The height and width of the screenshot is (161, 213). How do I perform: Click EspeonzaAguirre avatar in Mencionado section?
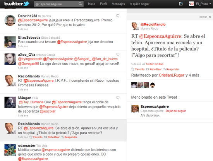(x=135, y=109)
